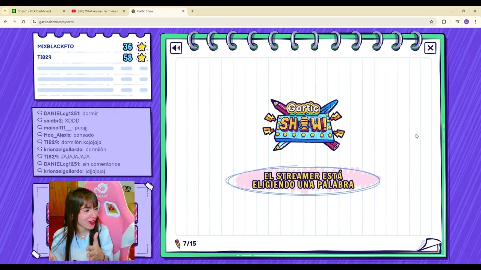
Task: Open the tab search dropdown
Action: click(5, 11)
